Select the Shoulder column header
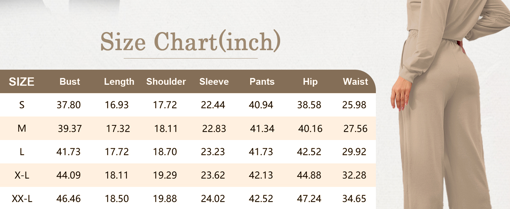The image size is (510, 209). 166,82
